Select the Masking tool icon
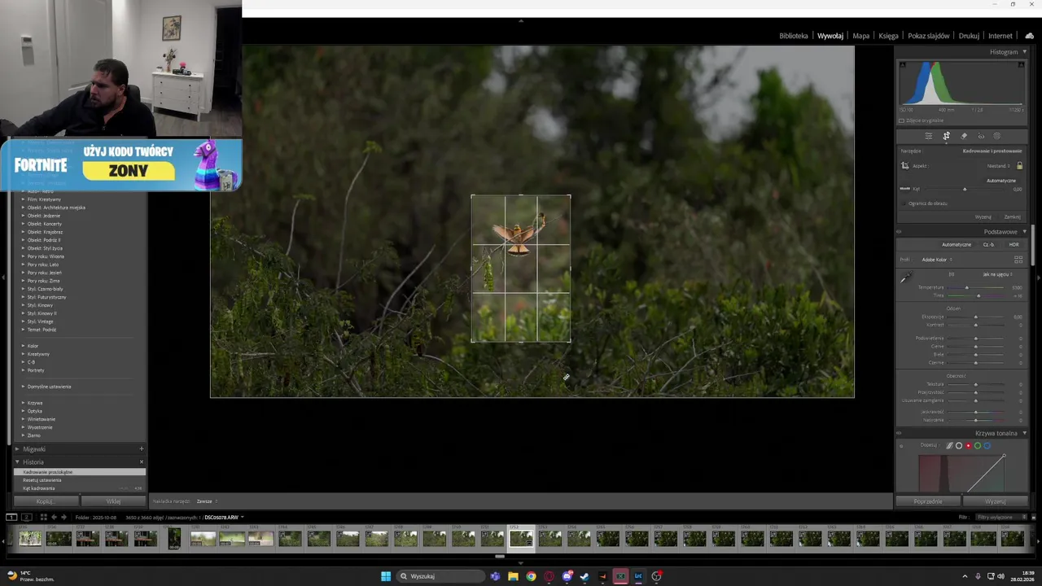1042x586 pixels. coord(997,136)
